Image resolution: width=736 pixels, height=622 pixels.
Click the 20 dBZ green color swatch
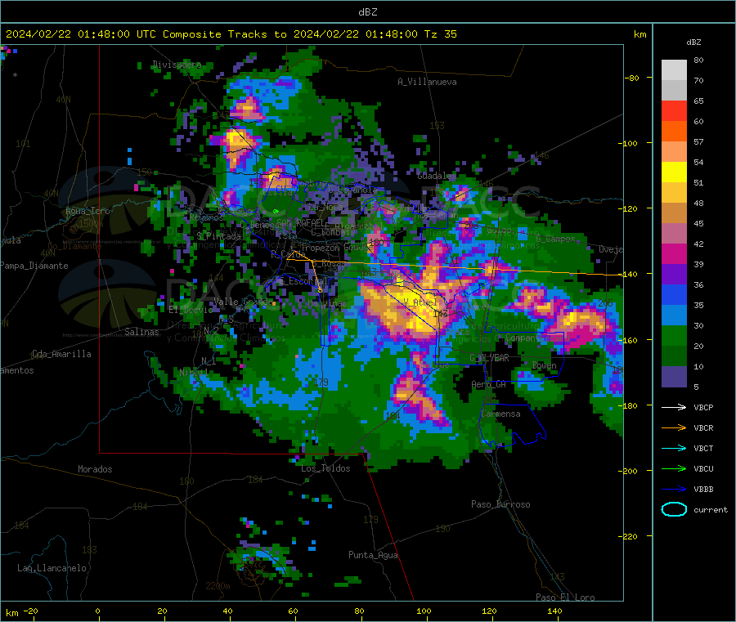[x=674, y=335]
